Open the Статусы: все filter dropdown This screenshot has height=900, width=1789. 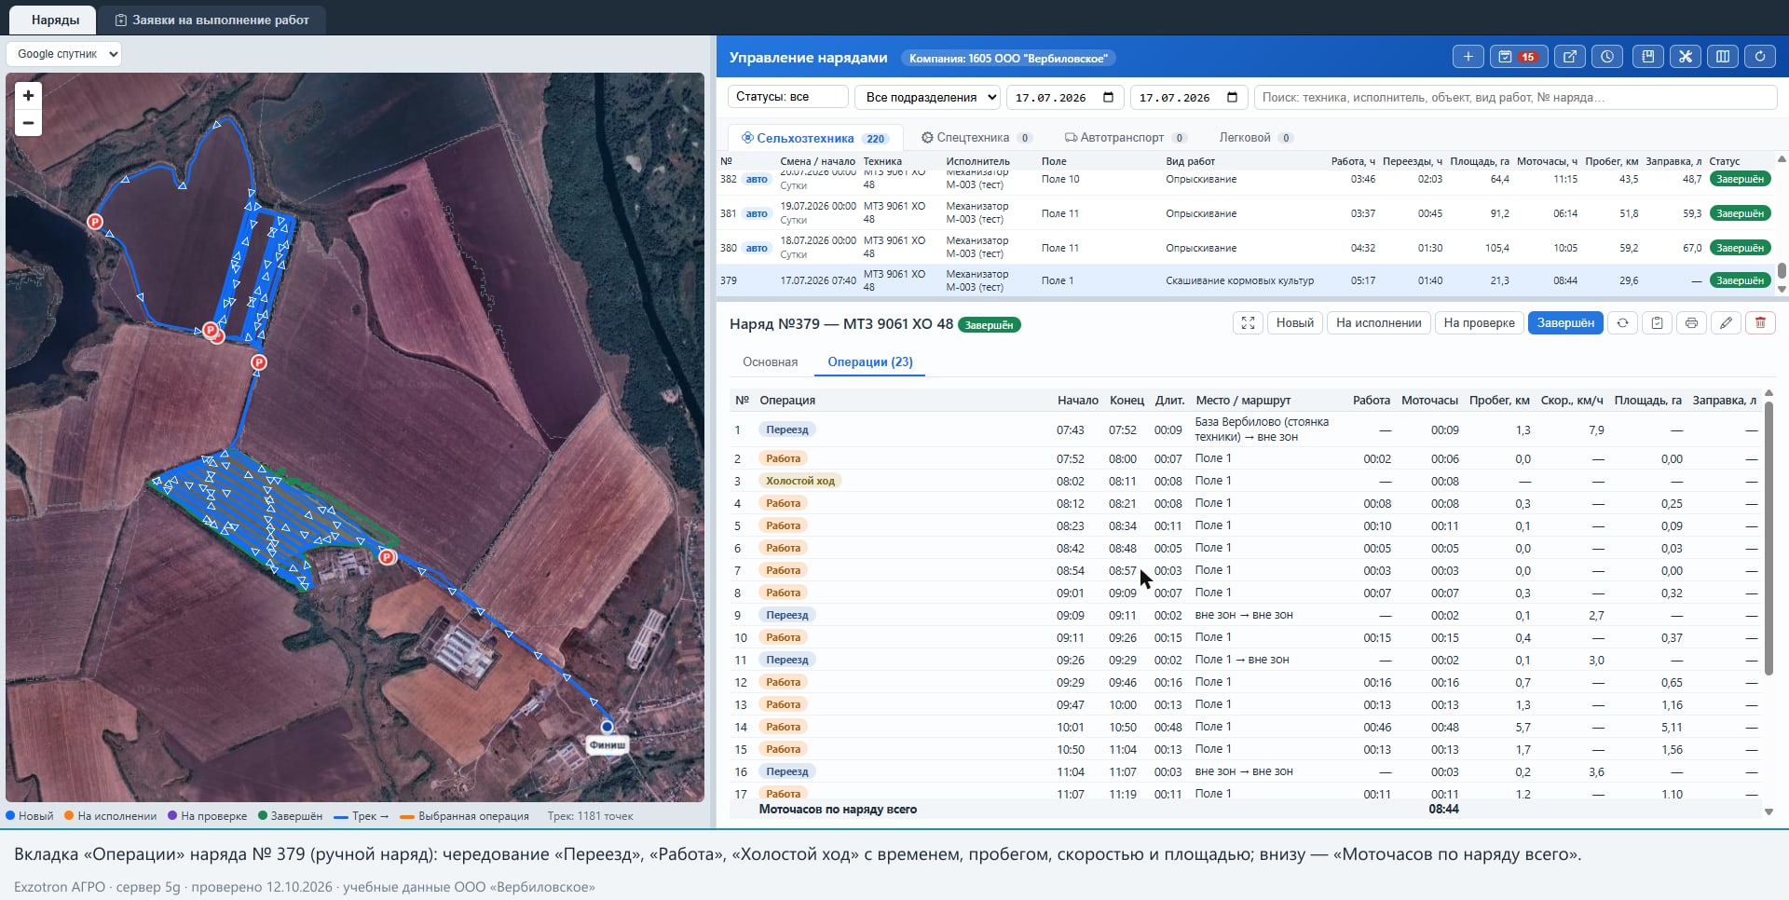(787, 97)
